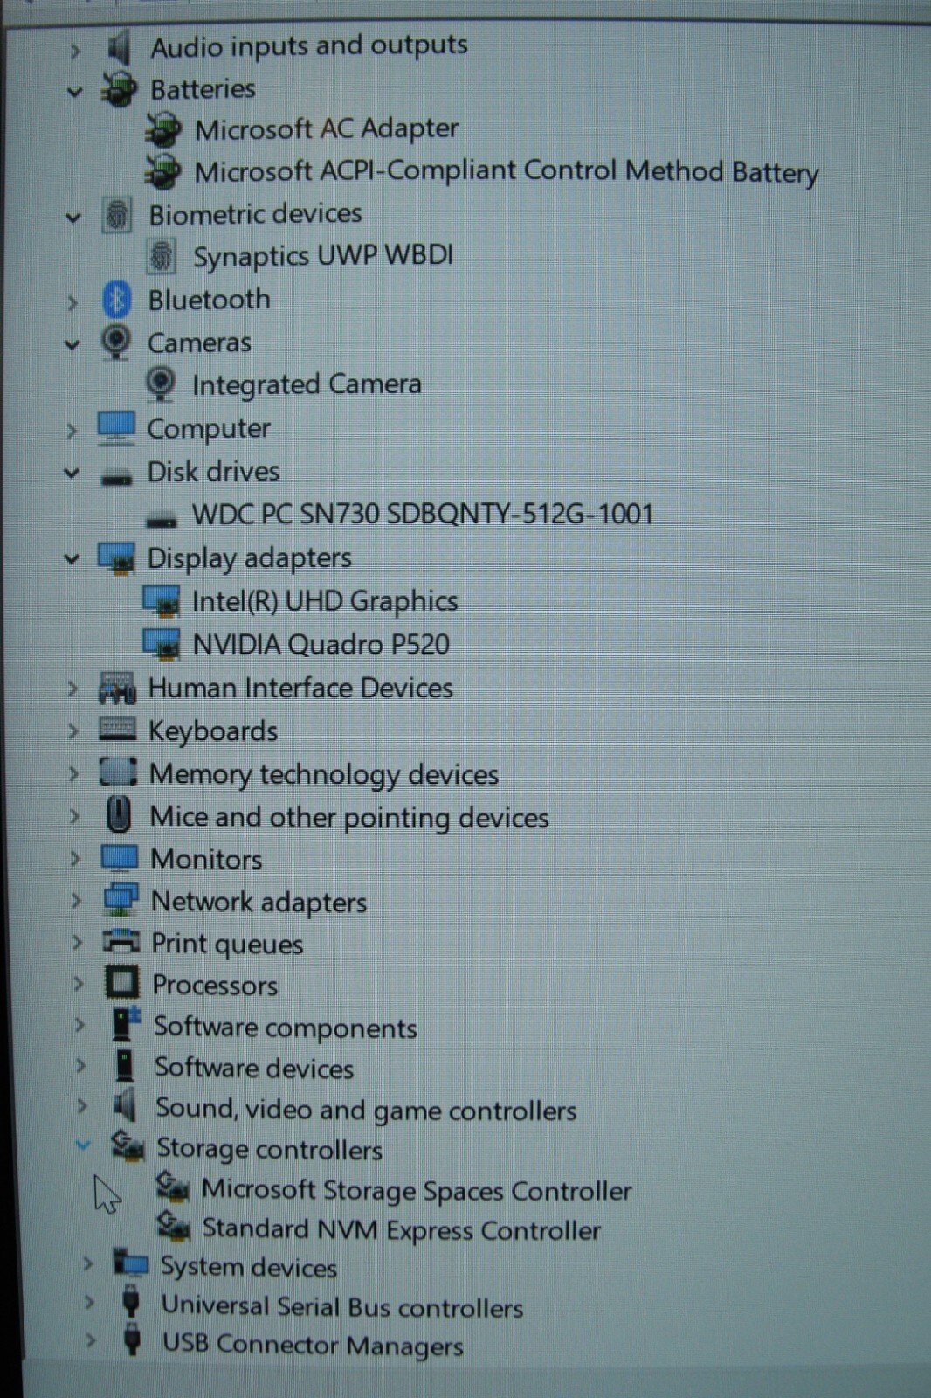Click the Biometric devices fingerprint icon
Viewport: 931px width, 1398px height.
117,215
